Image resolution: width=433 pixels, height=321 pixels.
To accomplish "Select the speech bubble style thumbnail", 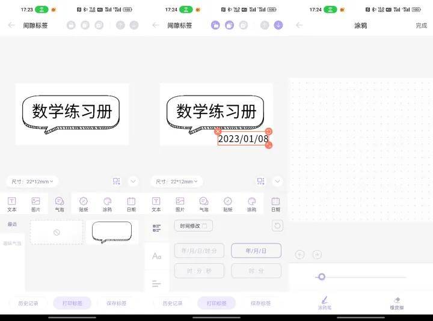I will pyautogui.click(x=112, y=233).
